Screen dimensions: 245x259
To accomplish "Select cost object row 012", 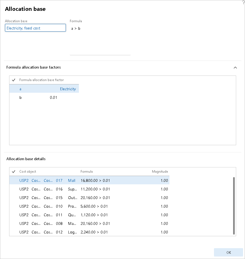I will 111,232.
